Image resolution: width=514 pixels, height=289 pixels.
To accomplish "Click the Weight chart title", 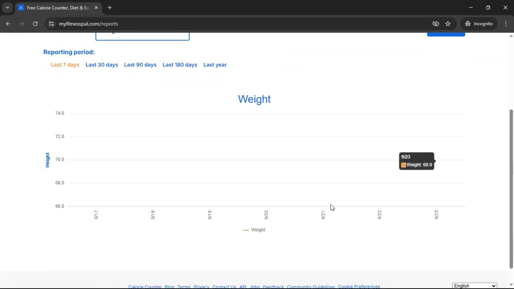I will click(254, 99).
